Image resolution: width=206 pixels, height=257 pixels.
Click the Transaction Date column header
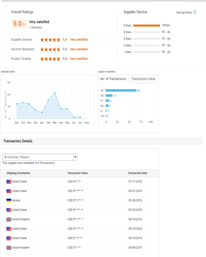coord(138,173)
